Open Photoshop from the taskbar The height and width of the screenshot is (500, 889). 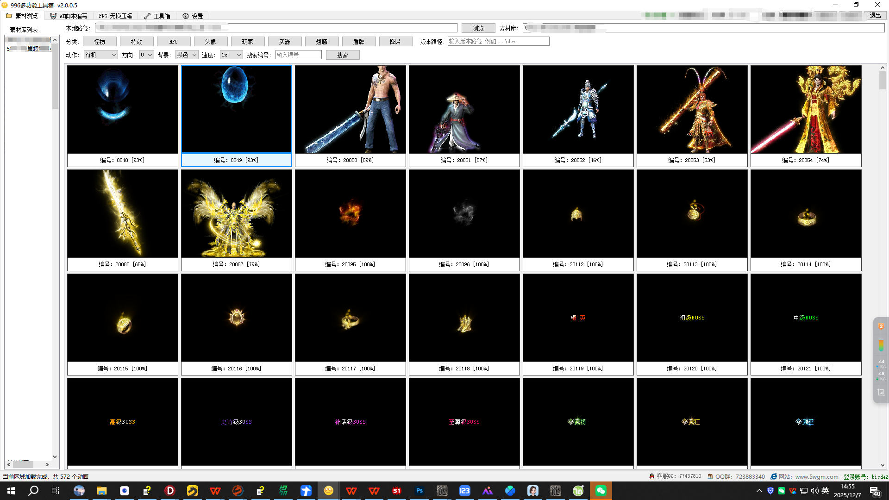point(419,491)
